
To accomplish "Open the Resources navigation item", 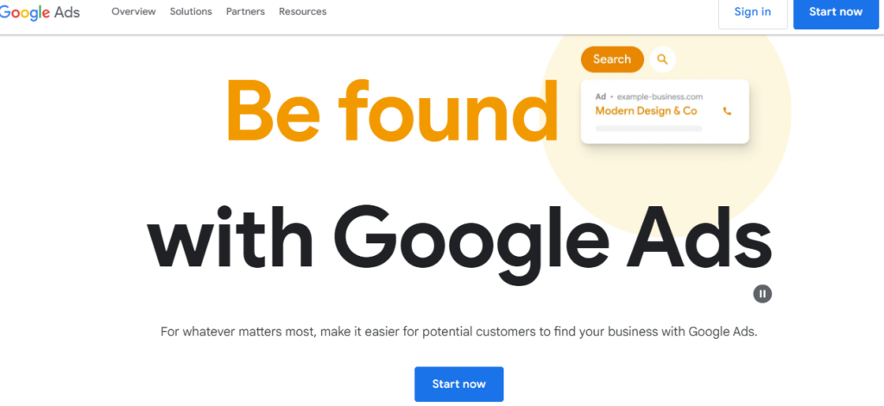I will click(302, 12).
